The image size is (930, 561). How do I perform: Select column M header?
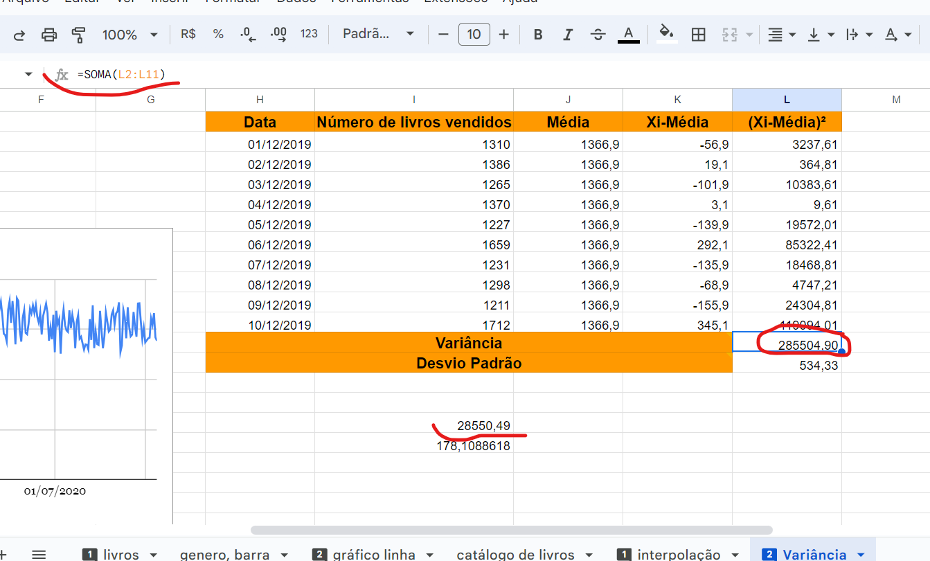pyautogui.click(x=896, y=100)
